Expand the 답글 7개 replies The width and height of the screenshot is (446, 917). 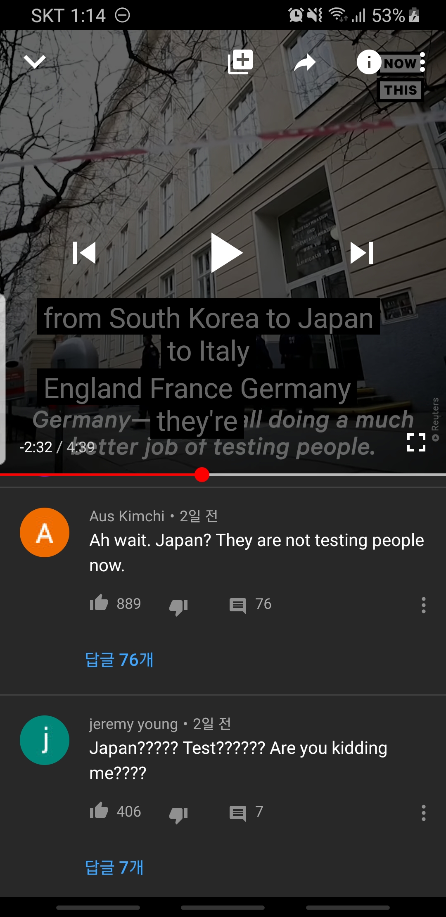(x=114, y=867)
